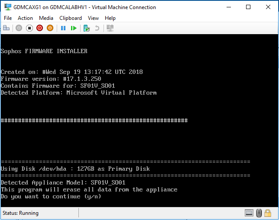Reset the VM with green play icon
The width and height of the screenshot is (279, 220).
[x=74, y=28]
